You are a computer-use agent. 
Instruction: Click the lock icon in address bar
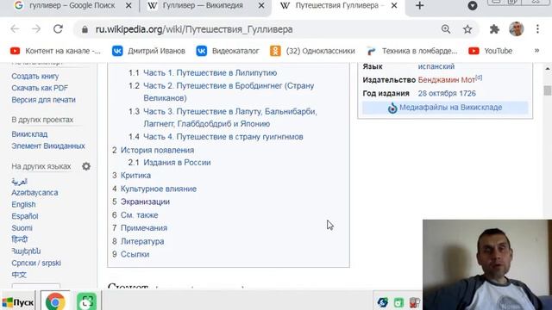click(x=85, y=29)
